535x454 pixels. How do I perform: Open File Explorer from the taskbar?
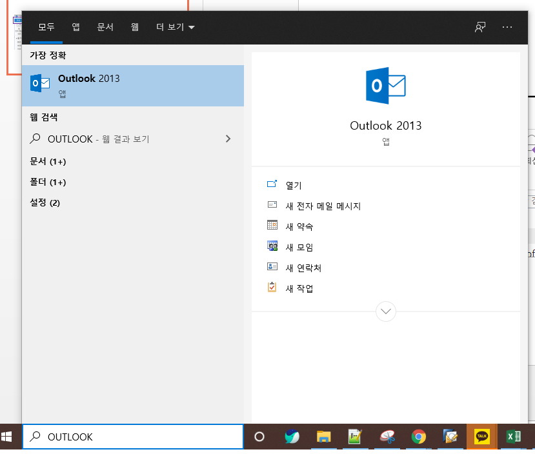[x=323, y=437]
